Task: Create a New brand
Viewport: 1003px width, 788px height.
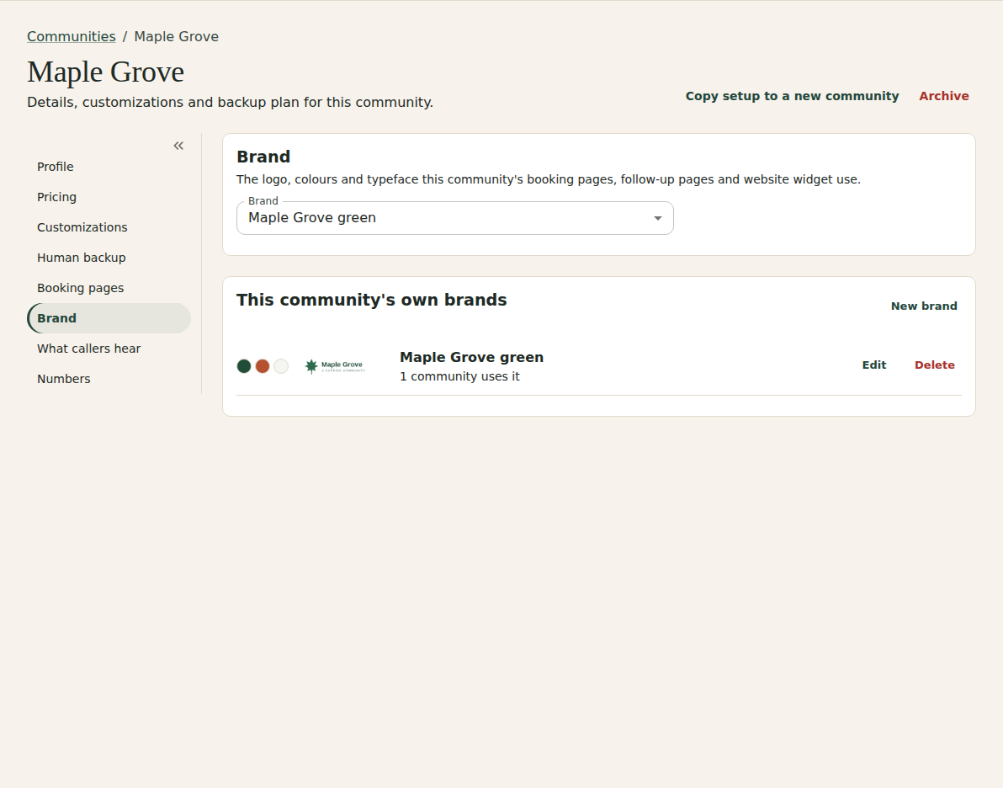Action: [924, 306]
